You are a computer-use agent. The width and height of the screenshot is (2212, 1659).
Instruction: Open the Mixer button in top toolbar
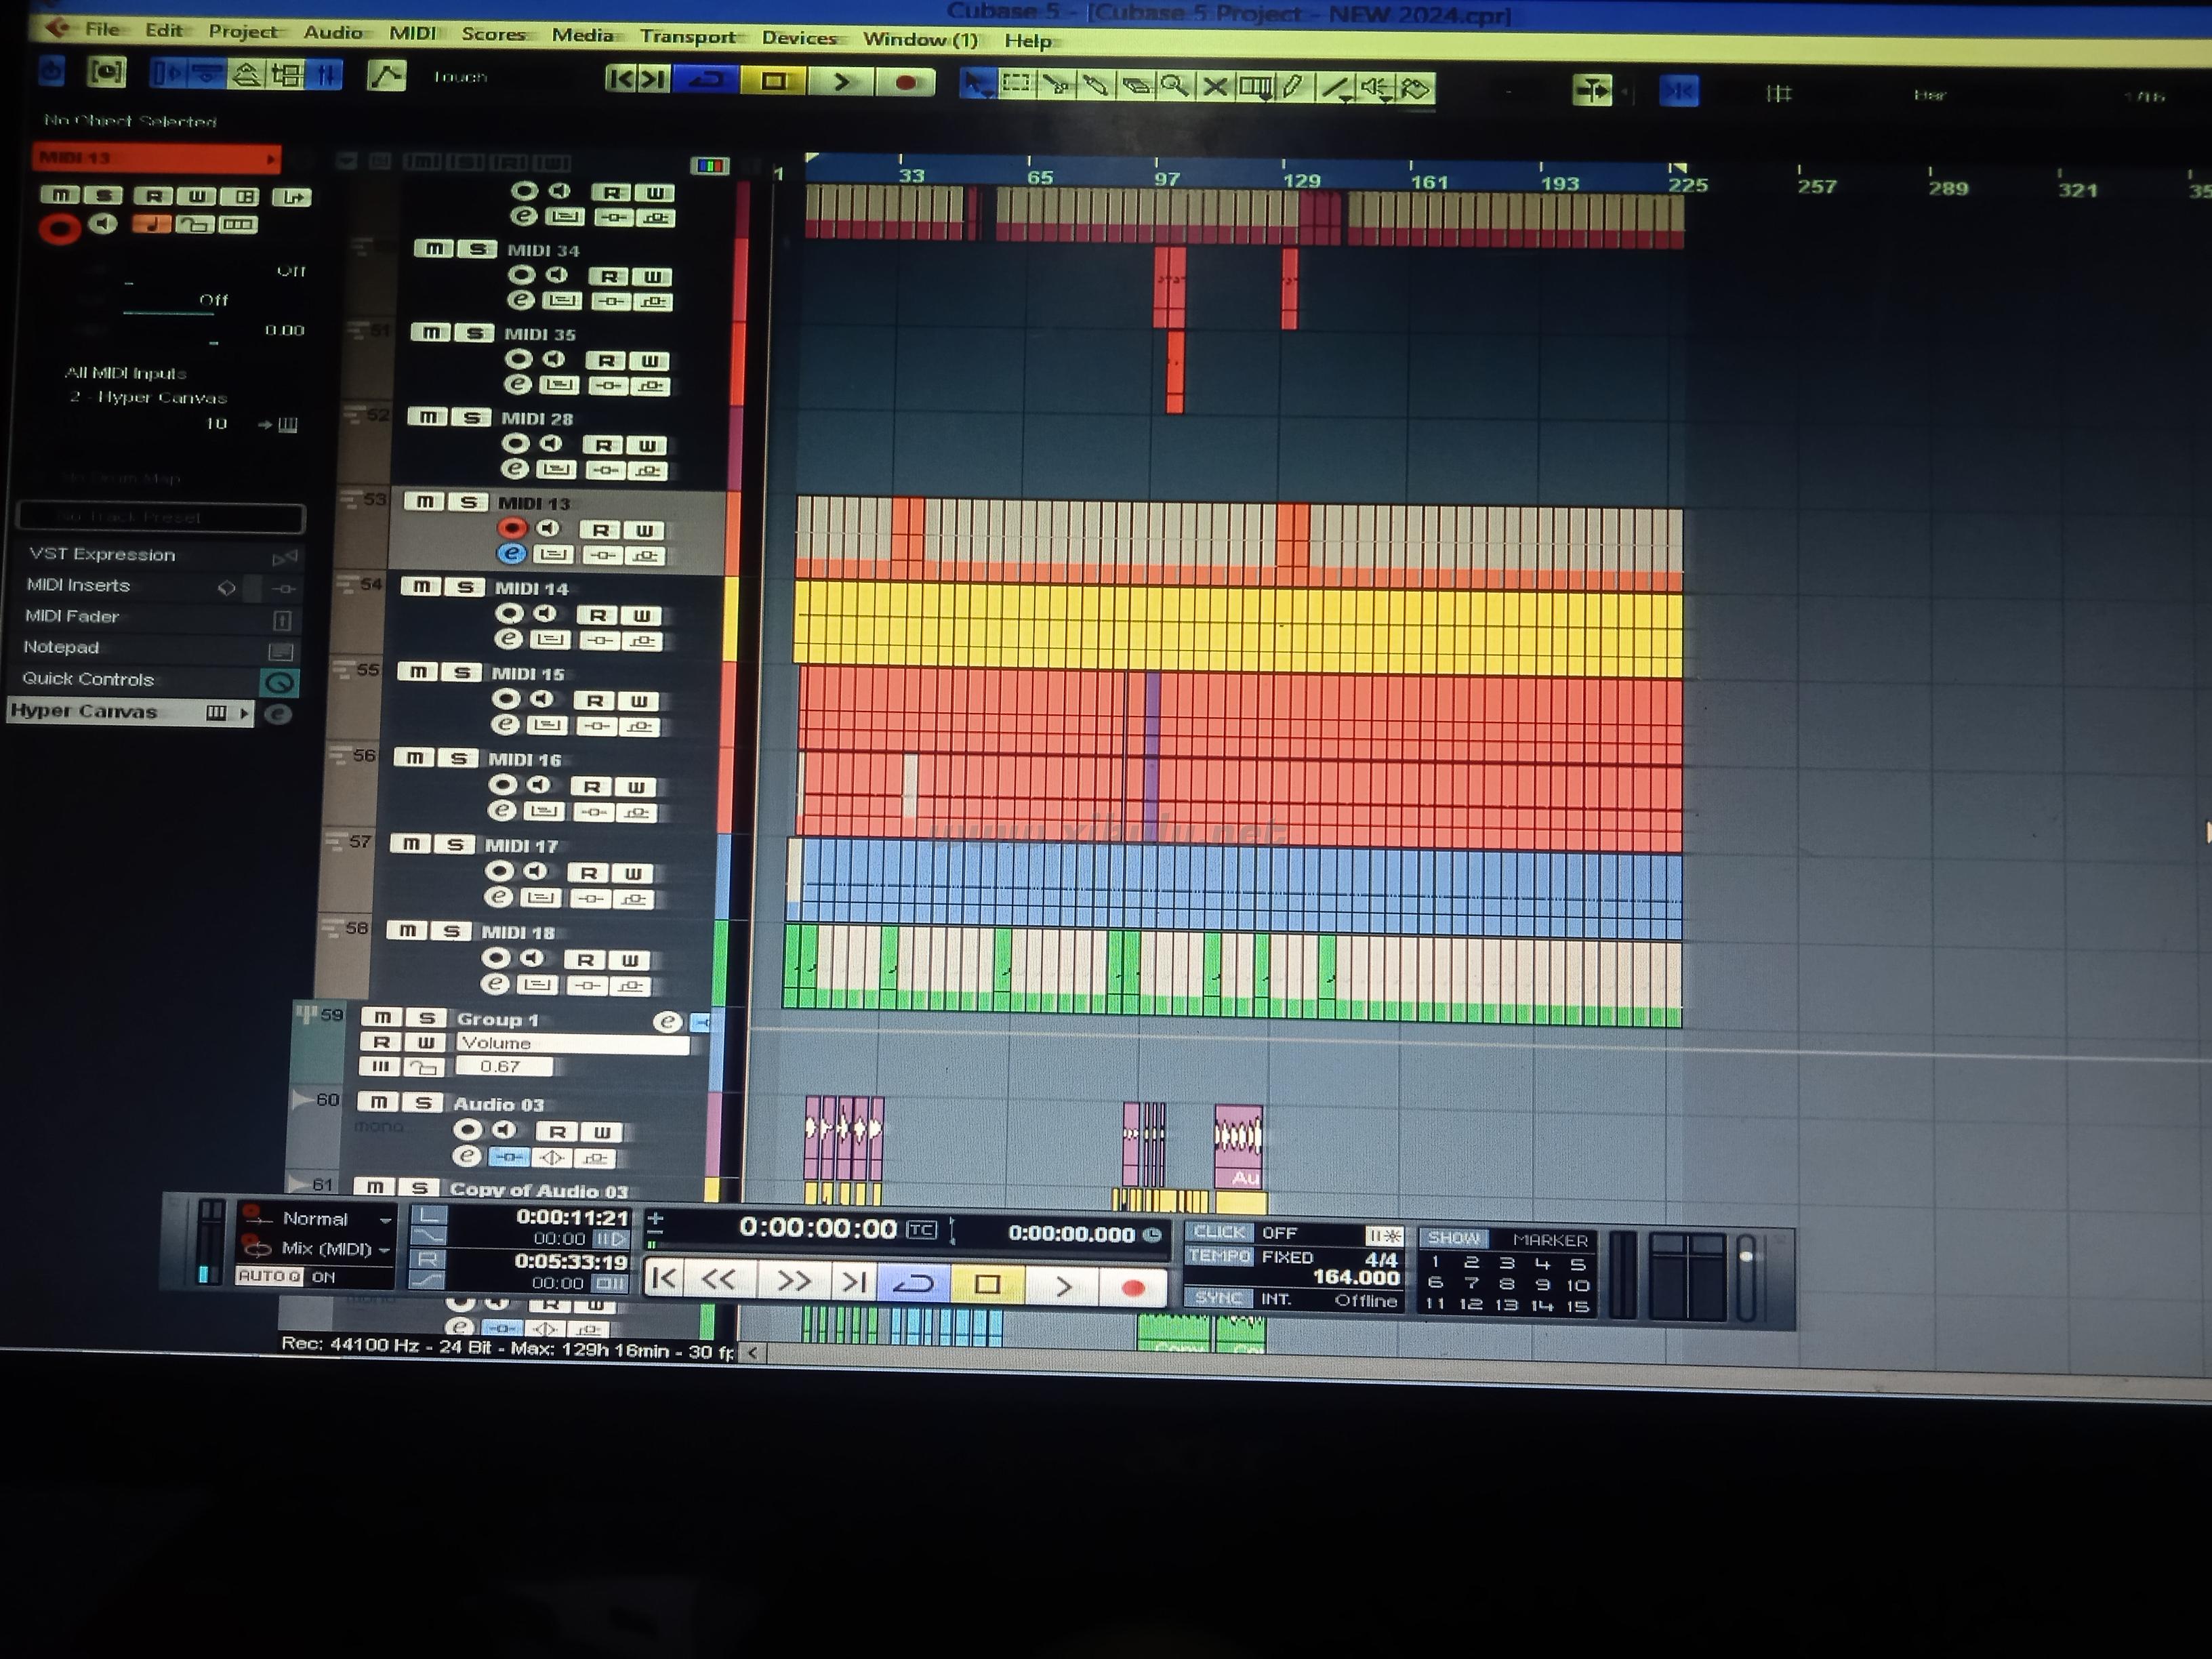(x=326, y=75)
